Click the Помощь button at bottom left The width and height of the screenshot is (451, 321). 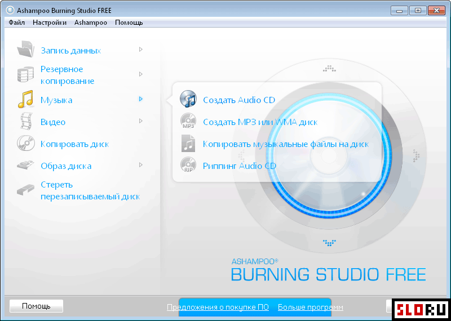pos(36,306)
